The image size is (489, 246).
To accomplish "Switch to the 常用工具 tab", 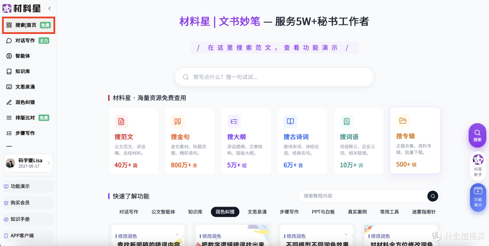I will pos(389,212).
